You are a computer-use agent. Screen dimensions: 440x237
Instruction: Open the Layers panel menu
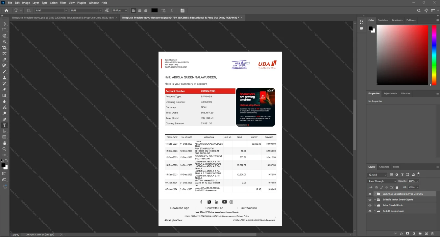437,167
